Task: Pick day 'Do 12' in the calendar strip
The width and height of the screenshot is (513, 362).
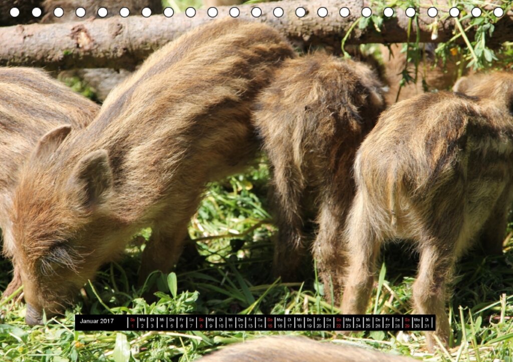Action: click(240, 323)
